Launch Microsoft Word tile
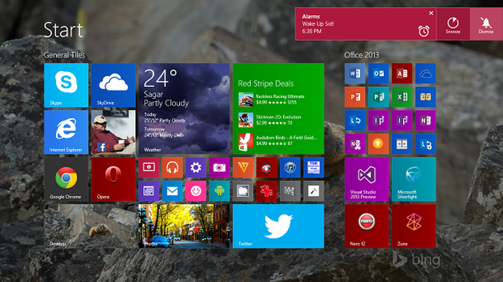Screen dimensions: 503x282 point(355,73)
